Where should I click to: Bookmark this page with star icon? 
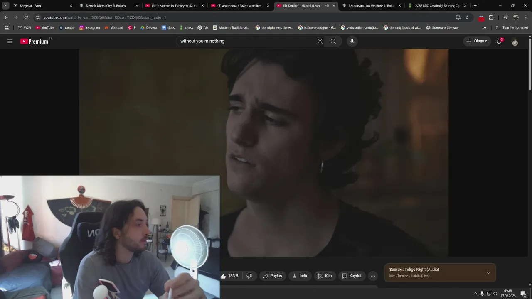tap(467, 17)
